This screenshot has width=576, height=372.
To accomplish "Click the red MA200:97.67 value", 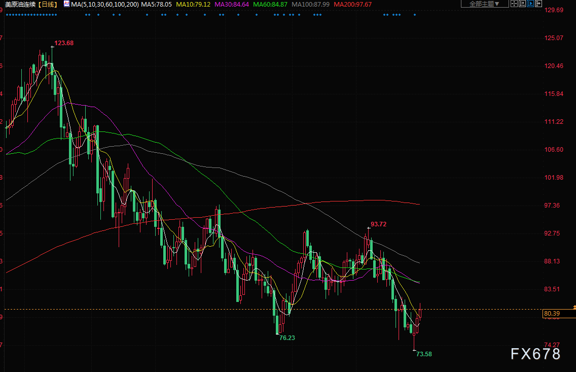I will point(353,5).
